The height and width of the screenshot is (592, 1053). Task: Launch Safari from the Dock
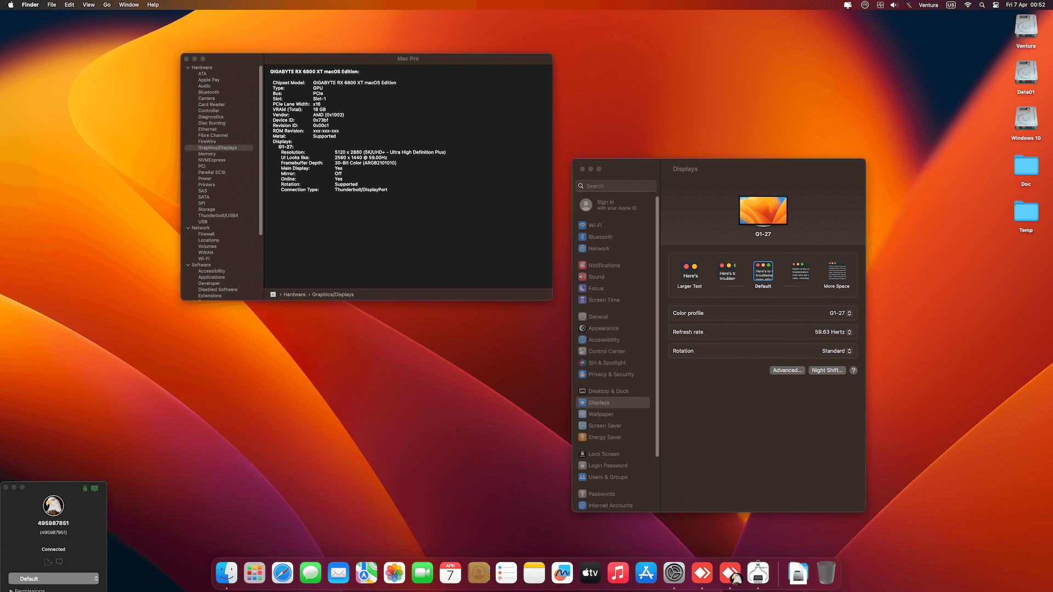(x=282, y=573)
